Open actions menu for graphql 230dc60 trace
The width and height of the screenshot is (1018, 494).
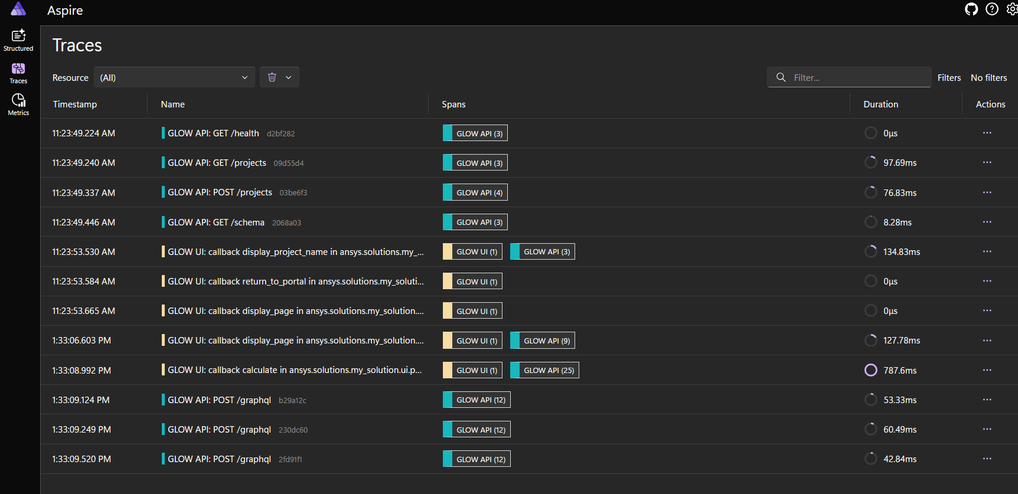[987, 429]
